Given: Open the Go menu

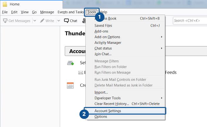Looking at the screenshot, I should pyautogui.click(x=34, y=12).
